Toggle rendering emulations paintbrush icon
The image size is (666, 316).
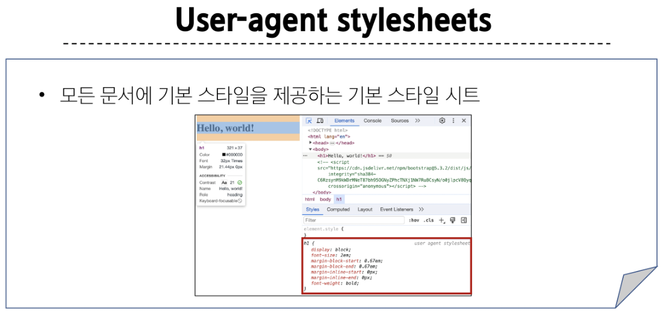coord(453,220)
